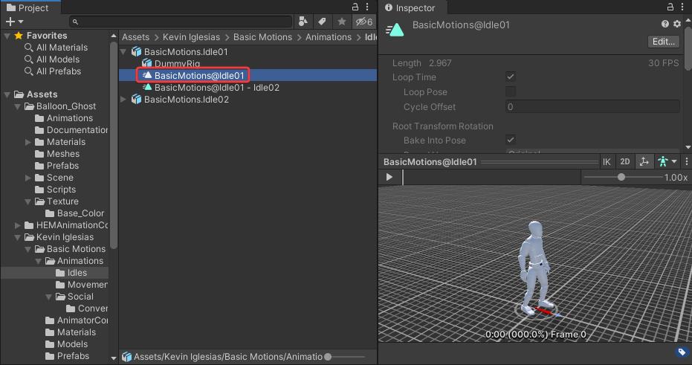This screenshot has height=365, width=692.
Task: Disable the Loop Time checkbox
Action: click(x=511, y=77)
